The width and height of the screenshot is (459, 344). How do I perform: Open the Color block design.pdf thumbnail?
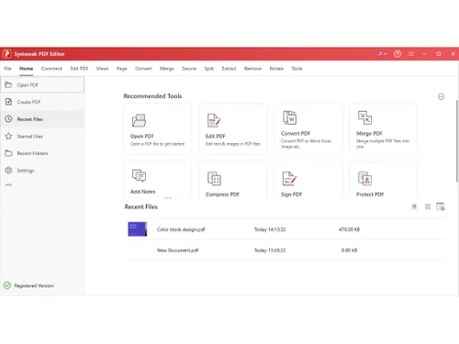click(138, 229)
